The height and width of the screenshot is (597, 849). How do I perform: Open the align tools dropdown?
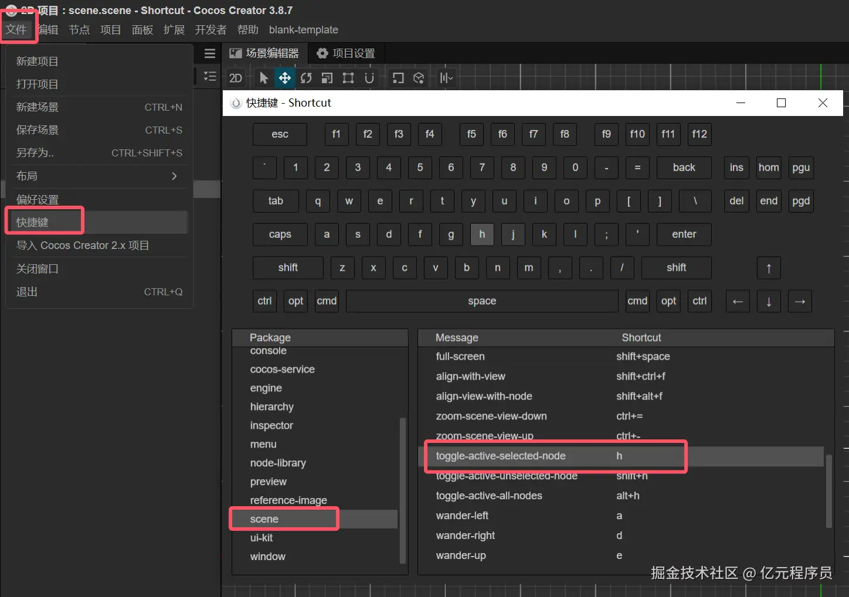point(446,78)
